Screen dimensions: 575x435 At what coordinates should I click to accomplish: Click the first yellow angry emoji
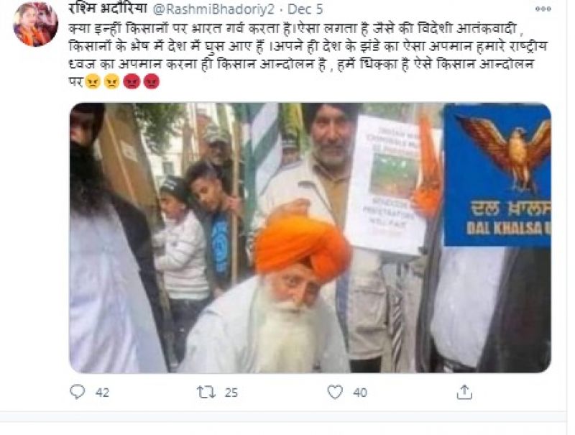pos(93,81)
